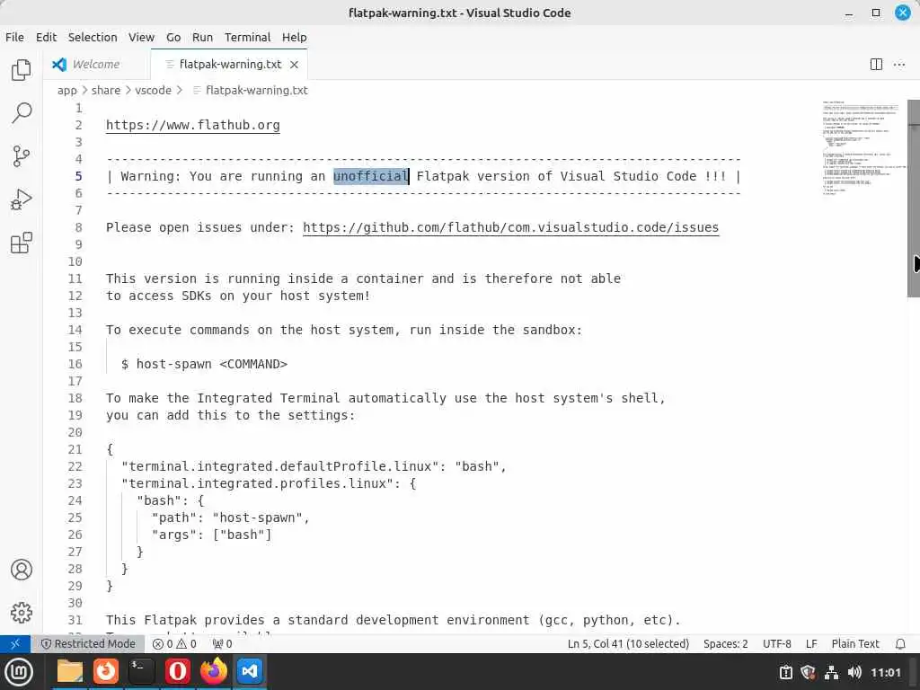Screen dimensions: 920x690
Task: Open volume tray icon
Action: click(x=854, y=672)
